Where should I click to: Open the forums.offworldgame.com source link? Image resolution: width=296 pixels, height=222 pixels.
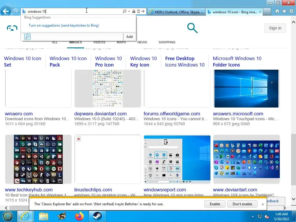pos(172,114)
